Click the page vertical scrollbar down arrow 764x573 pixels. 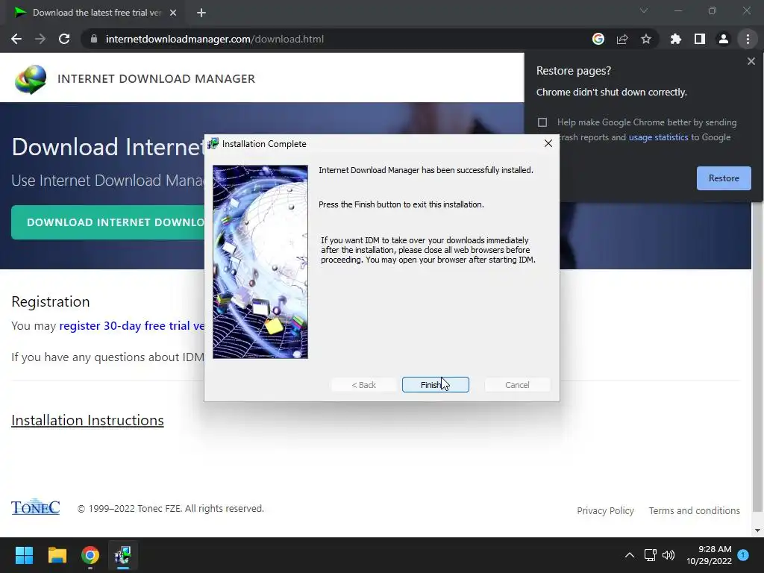tap(757, 530)
